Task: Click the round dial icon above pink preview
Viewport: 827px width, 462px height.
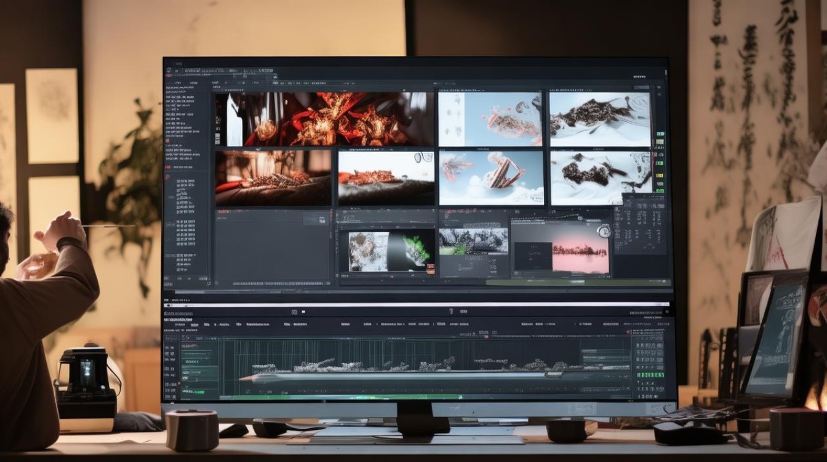Action: (x=604, y=232)
